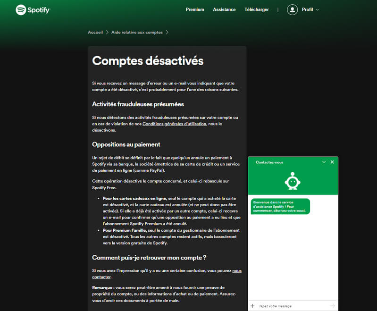Image resolution: width=377 pixels, height=311 pixels.
Task: Click the profile avatar icon
Action: (x=293, y=9)
